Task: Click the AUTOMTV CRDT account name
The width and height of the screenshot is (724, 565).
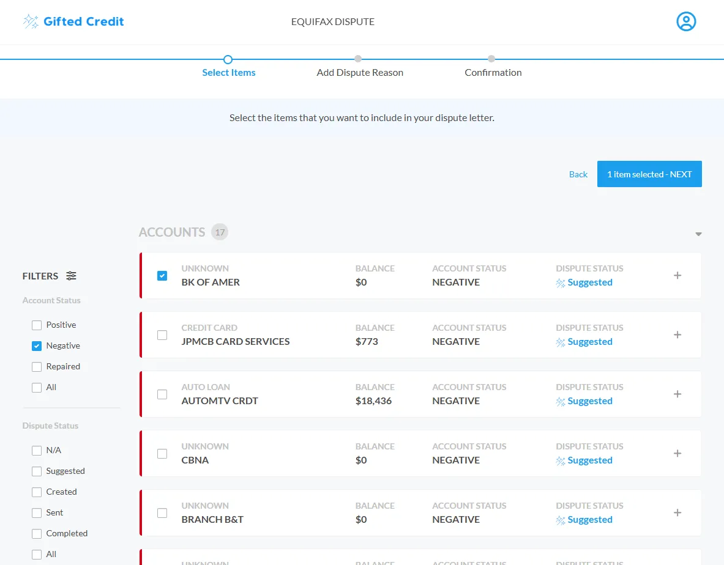Action: 220,401
